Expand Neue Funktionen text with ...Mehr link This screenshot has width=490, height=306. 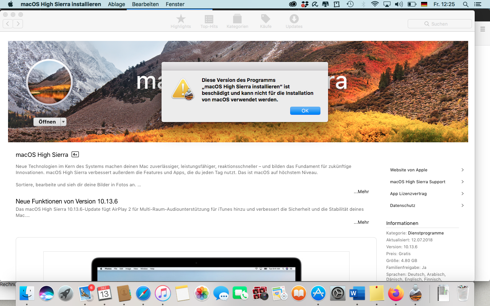[x=361, y=222]
